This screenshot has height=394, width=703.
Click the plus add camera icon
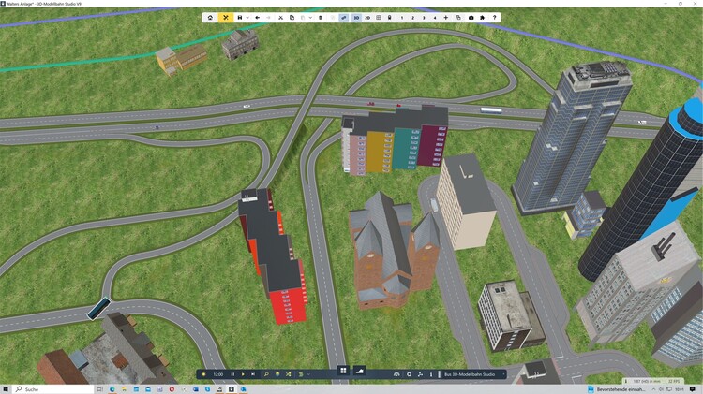445,18
